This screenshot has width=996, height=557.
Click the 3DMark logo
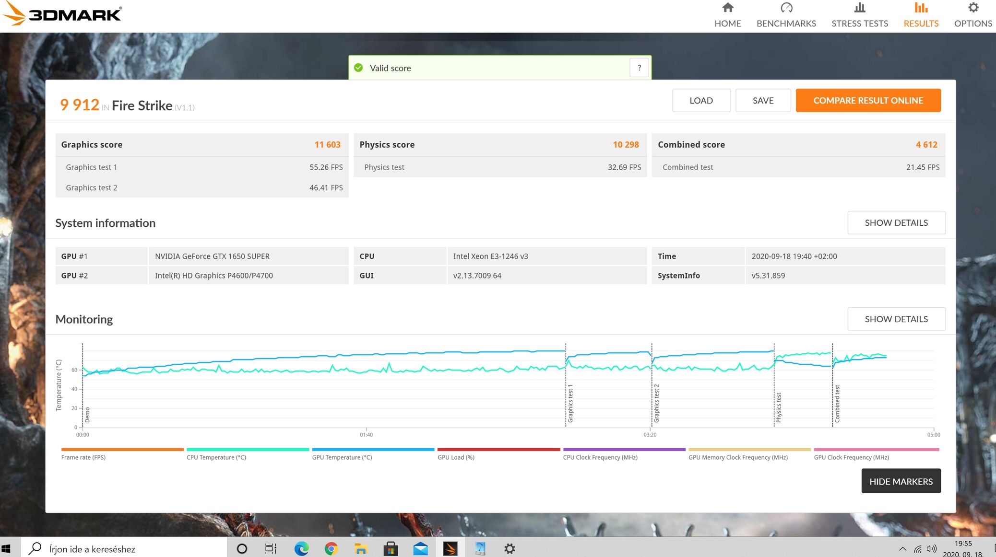(x=62, y=14)
